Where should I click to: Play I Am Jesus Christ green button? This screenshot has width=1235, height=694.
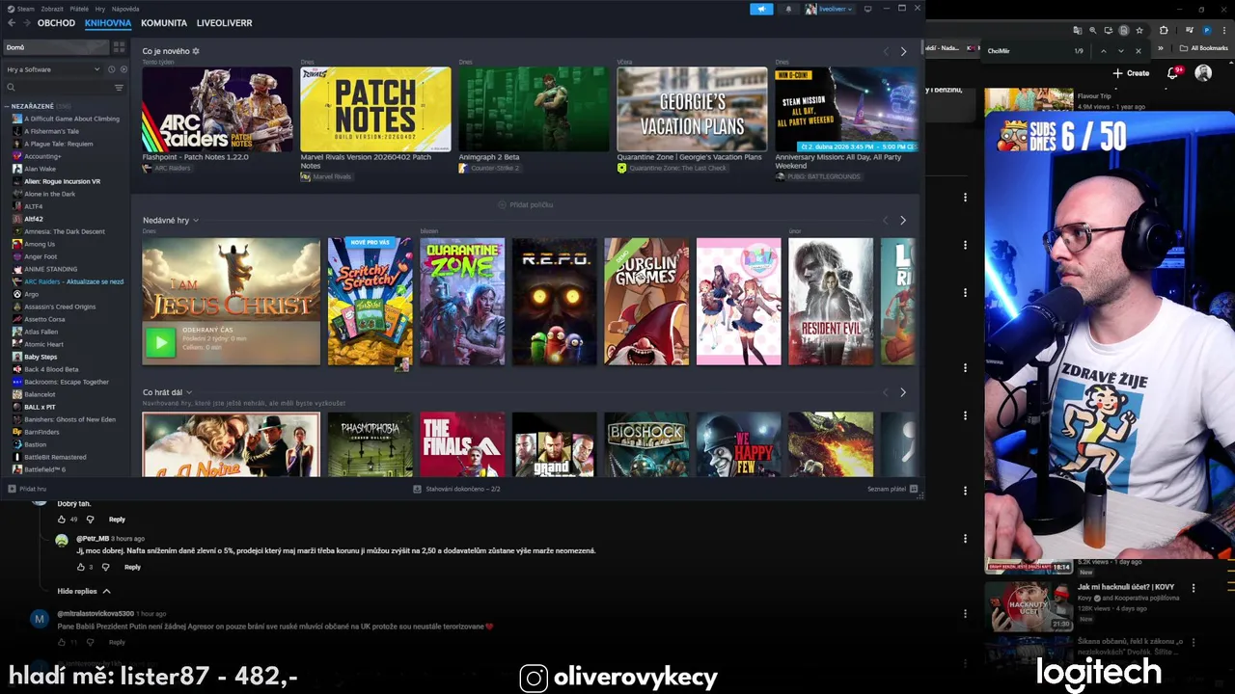point(160,342)
